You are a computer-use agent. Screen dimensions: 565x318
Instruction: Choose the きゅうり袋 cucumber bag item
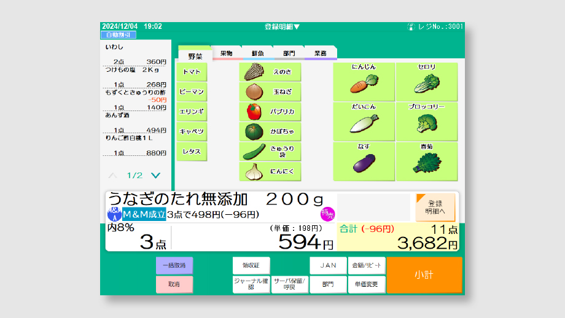[x=270, y=152]
